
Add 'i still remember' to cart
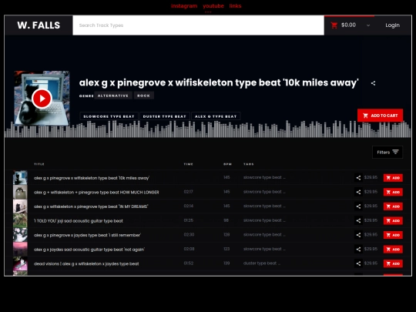coord(393,235)
